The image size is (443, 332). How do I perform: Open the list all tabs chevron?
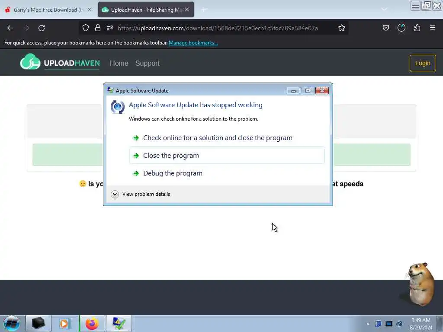[384, 10]
